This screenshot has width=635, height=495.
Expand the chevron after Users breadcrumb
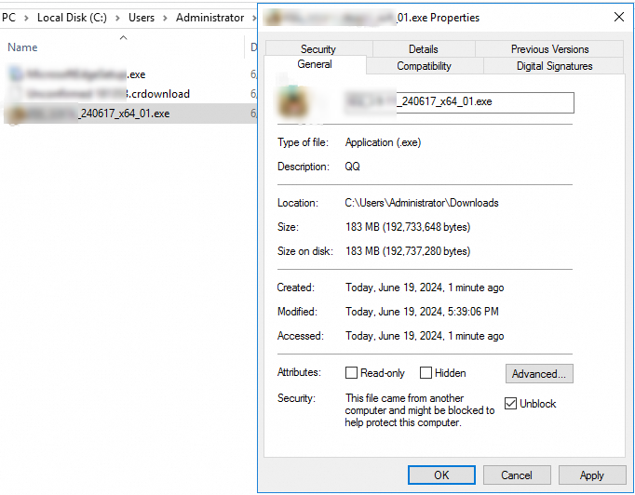click(165, 19)
